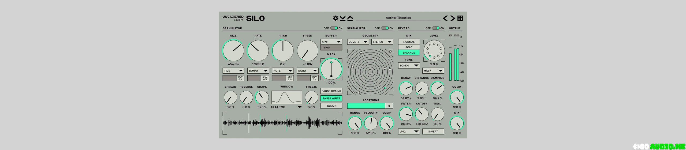The image size is (686, 150).
Task: Open the Mask dropdown under Level
Action: click(x=433, y=71)
